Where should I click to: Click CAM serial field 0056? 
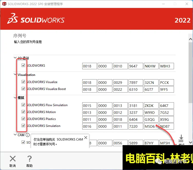(x=120, y=143)
